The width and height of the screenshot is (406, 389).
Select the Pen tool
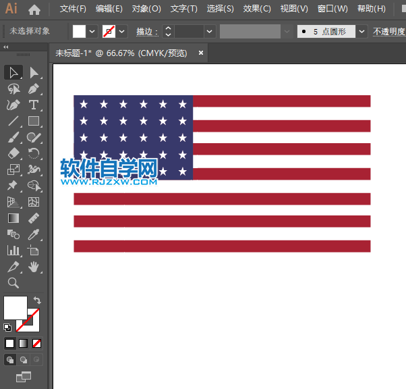click(34, 89)
